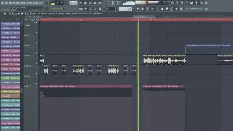This screenshot has height=131, width=233.
Task: Open the tempo tapper icon
Action: coord(171,9)
